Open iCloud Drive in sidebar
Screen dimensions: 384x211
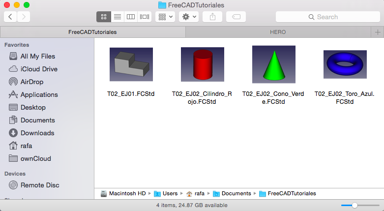pos(39,69)
